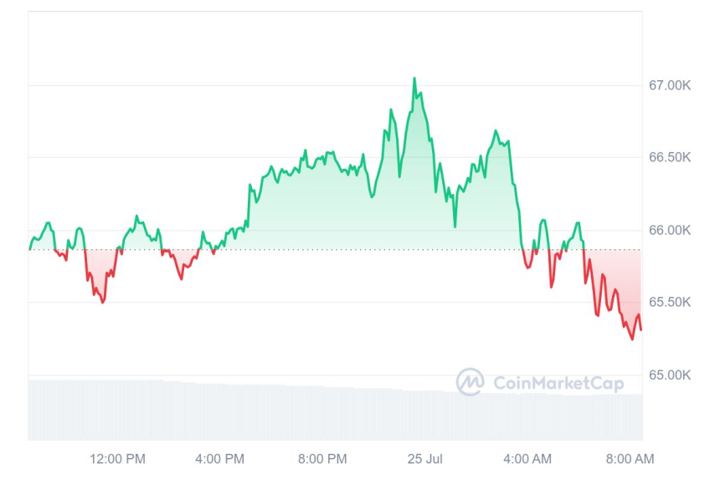Select the 4:00 PM time label
The height and width of the screenshot is (479, 720).
point(219,458)
